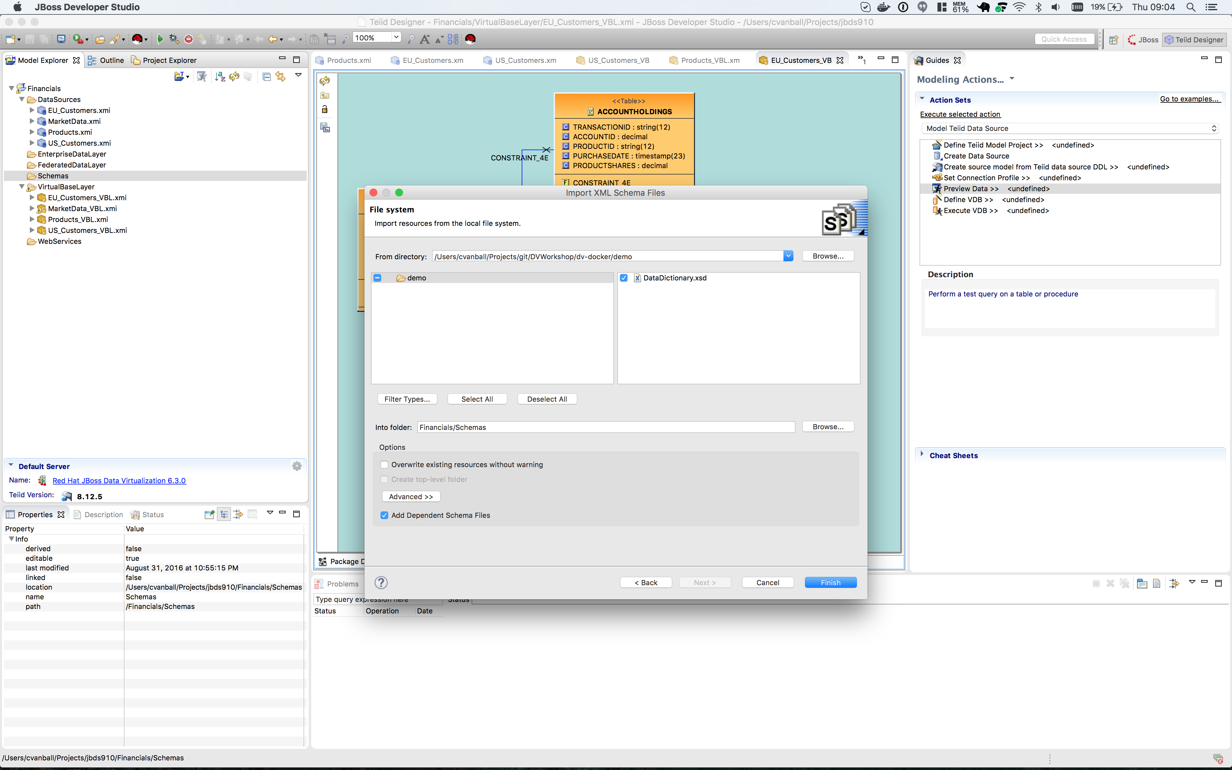This screenshot has height=770, width=1232.
Task: Click the green Run icon in the main toolbar
Action: [160, 39]
